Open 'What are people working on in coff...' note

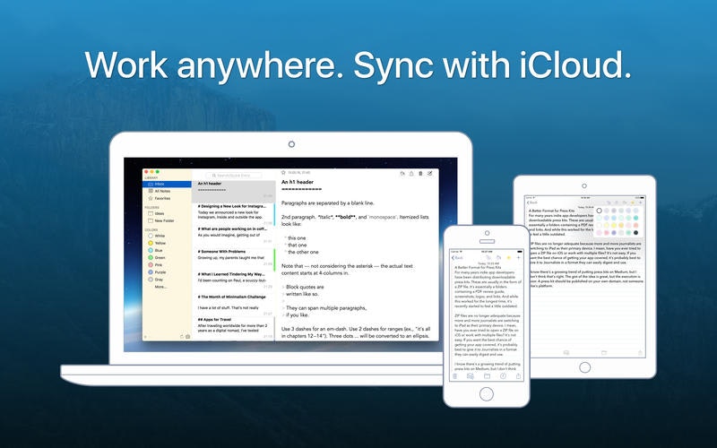coord(233,237)
